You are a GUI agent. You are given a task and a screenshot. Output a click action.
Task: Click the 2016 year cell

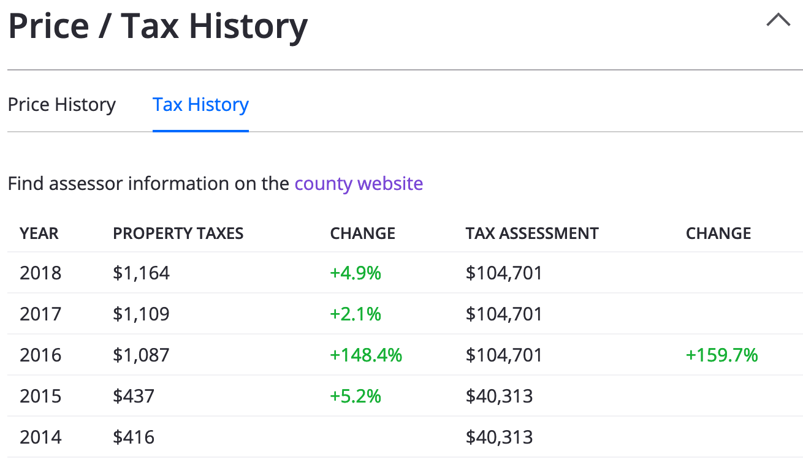pyautogui.click(x=40, y=355)
